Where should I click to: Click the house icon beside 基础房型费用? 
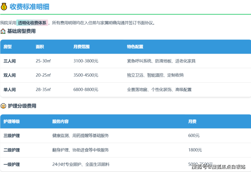[x=3, y=31]
